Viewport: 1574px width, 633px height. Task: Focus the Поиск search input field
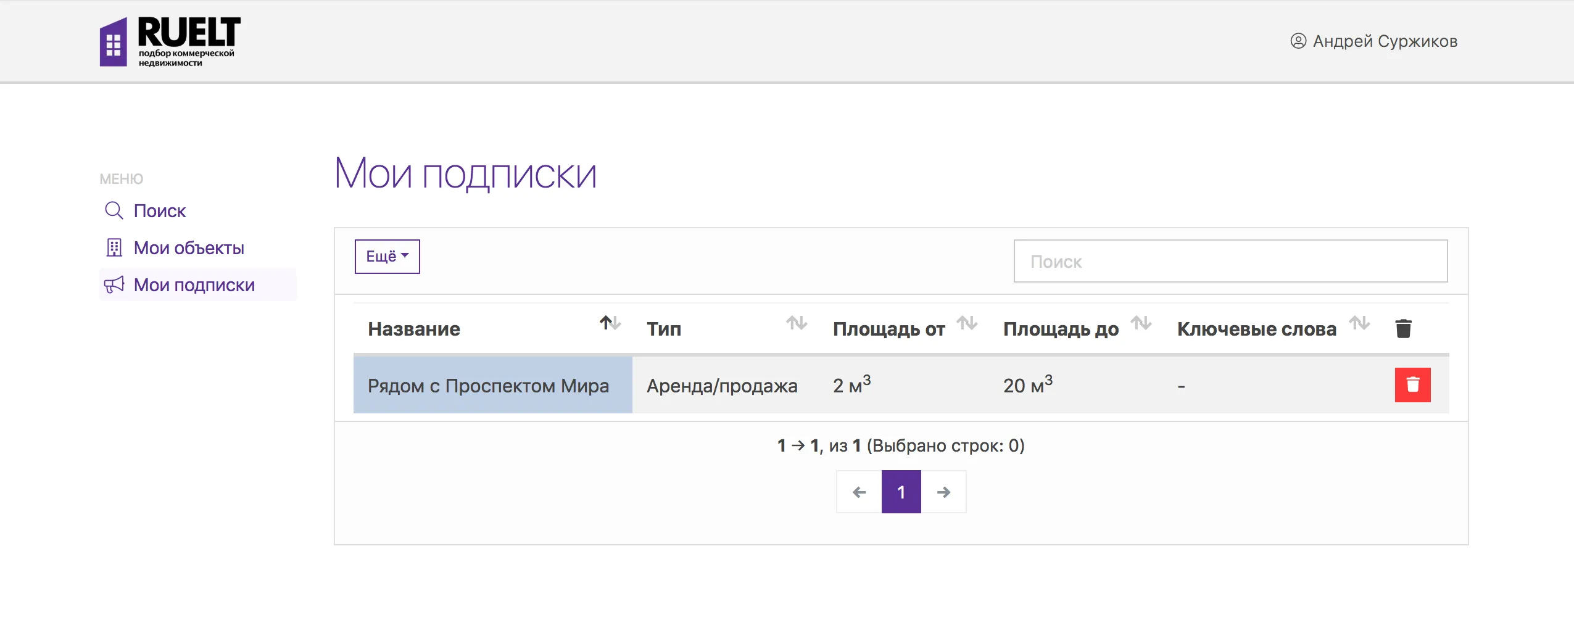tap(1230, 262)
